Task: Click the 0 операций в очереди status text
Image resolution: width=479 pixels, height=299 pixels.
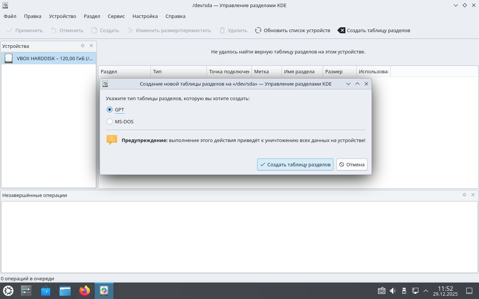Action: (x=27, y=278)
